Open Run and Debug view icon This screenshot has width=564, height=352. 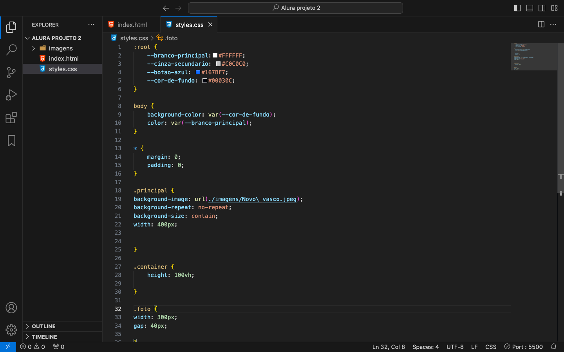pyautogui.click(x=11, y=95)
